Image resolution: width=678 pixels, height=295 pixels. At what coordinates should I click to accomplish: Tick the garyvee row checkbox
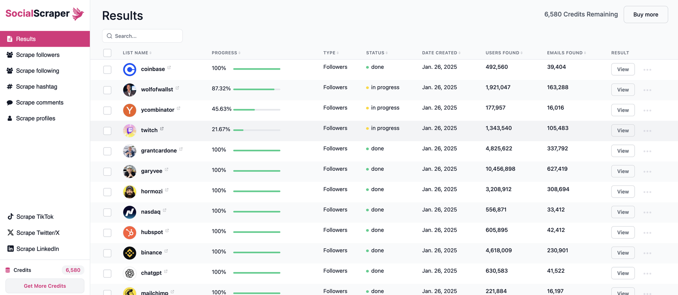[107, 172]
